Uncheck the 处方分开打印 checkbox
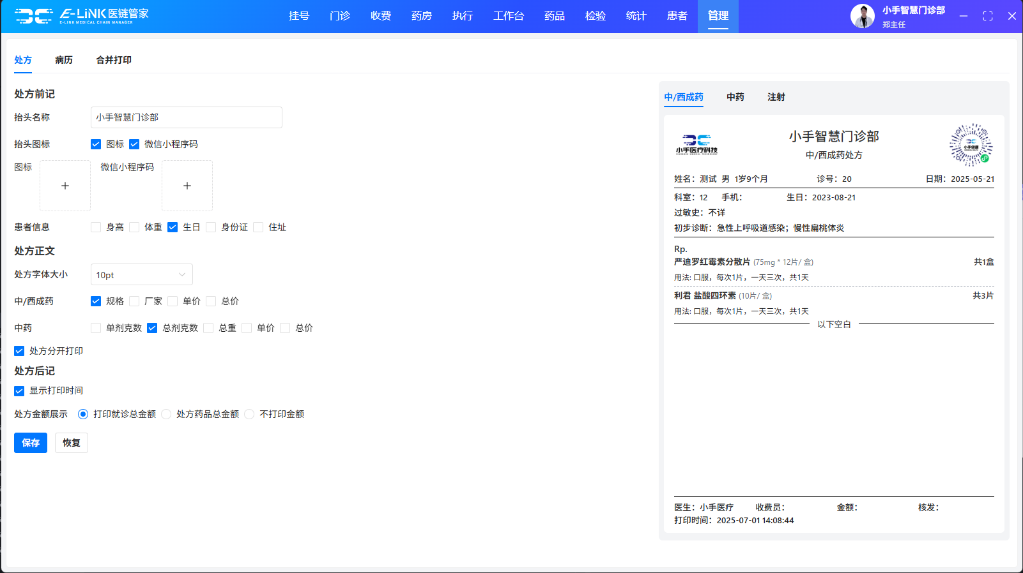The image size is (1023, 573). (x=19, y=351)
